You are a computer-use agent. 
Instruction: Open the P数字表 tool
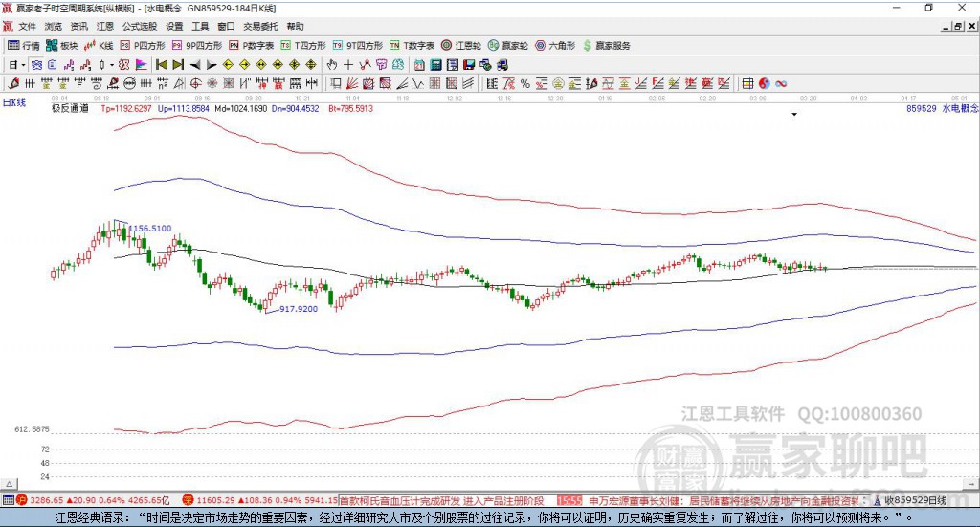click(252, 46)
